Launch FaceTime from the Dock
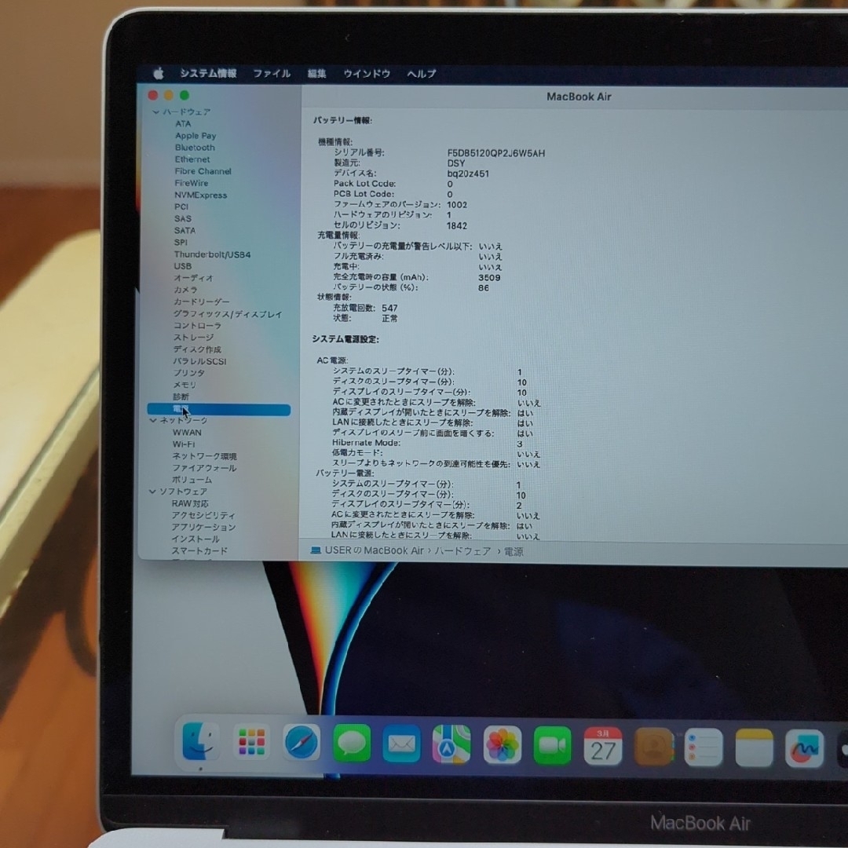Viewport: 848px width, 848px height. (552, 747)
